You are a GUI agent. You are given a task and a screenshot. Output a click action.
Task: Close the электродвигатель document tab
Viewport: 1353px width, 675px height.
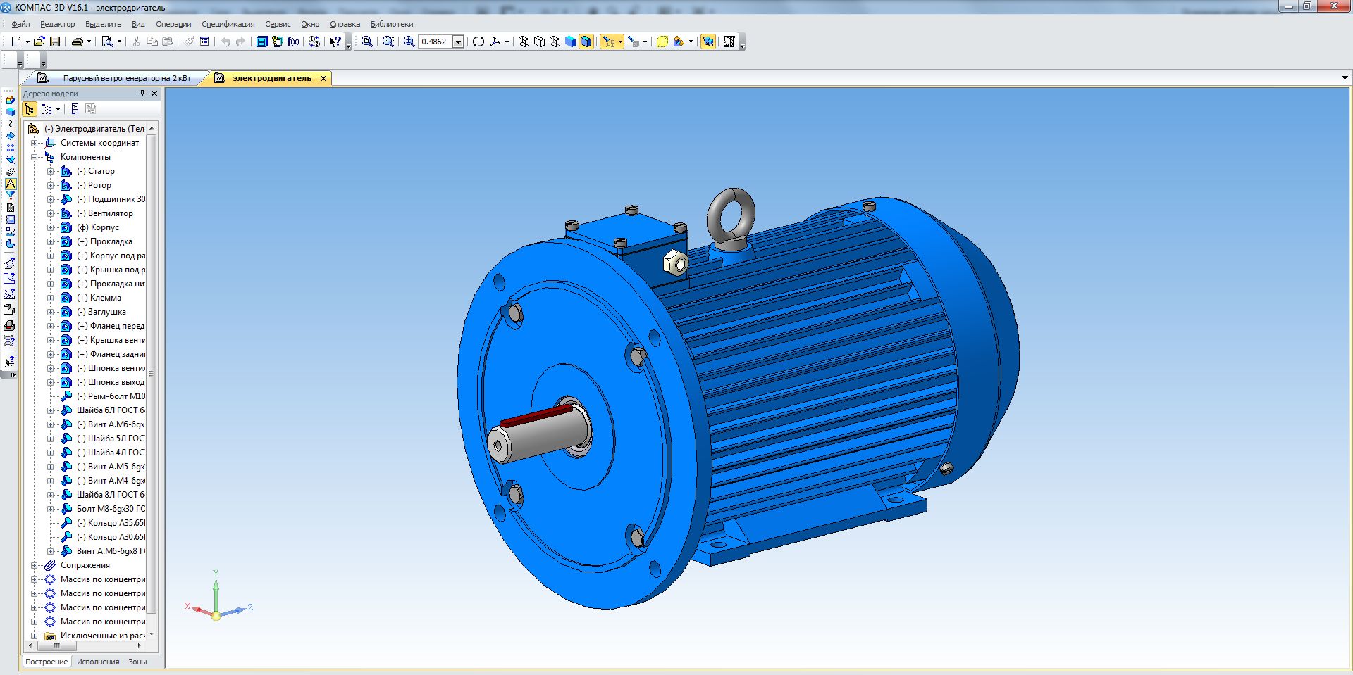coord(323,78)
